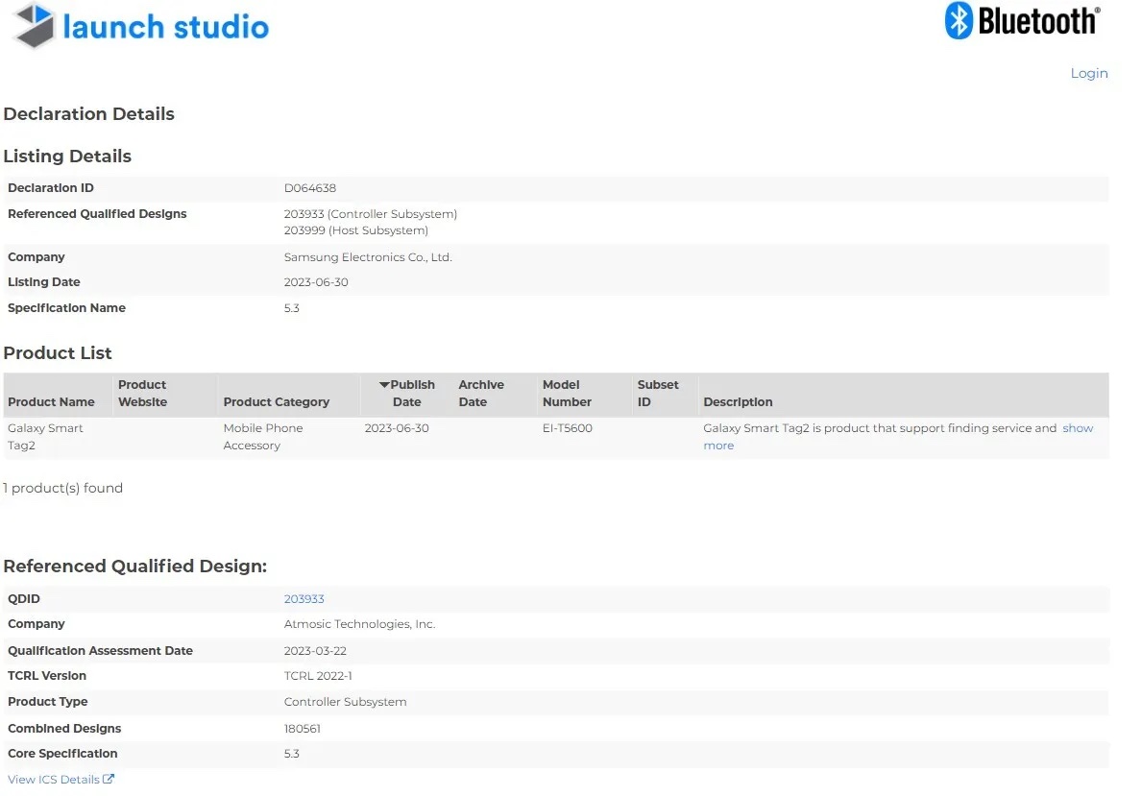Open View ICS Details link
The image size is (1142, 796).
point(53,780)
